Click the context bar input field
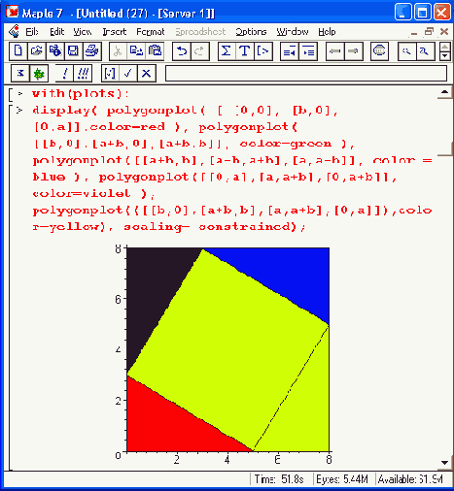This screenshot has width=454, height=491. 306,74
